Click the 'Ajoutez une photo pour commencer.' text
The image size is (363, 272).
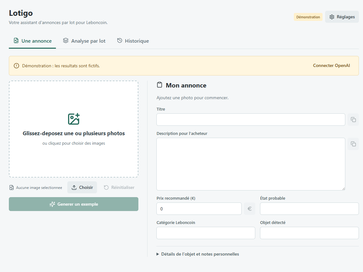(x=192, y=98)
